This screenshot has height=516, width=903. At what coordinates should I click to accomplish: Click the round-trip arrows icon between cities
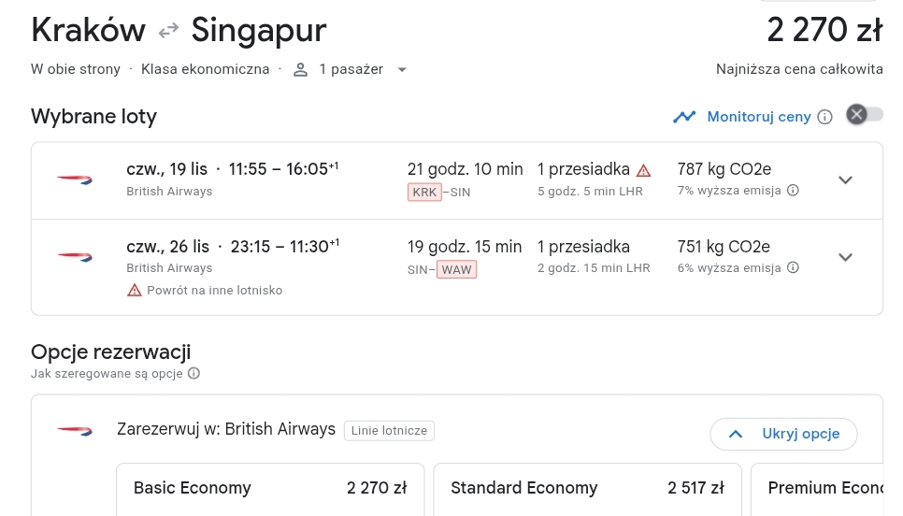pyautogui.click(x=169, y=31)
